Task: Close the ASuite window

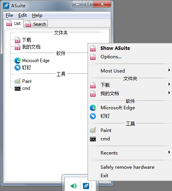Action: 102,4
